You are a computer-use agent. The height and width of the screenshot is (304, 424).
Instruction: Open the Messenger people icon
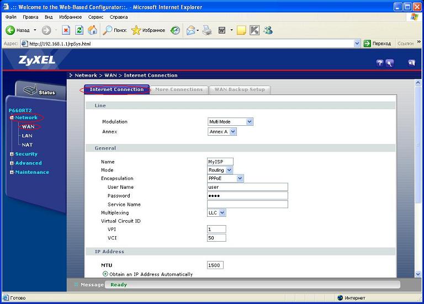pos(268,30)
